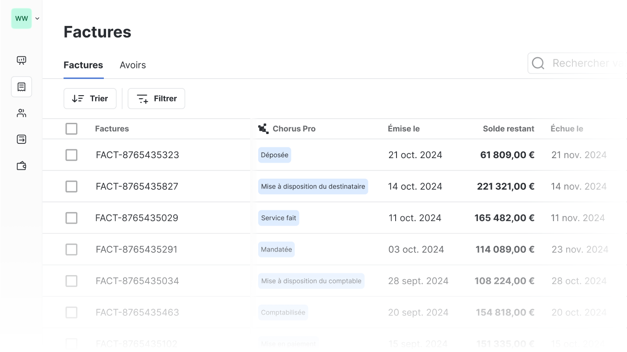627x352 pixels.
Task: Open the clients people icon
Action: [21, 113]
